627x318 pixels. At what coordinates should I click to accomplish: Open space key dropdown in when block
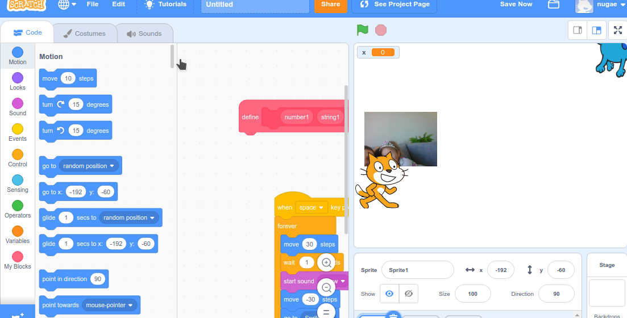tap(312, 207)
